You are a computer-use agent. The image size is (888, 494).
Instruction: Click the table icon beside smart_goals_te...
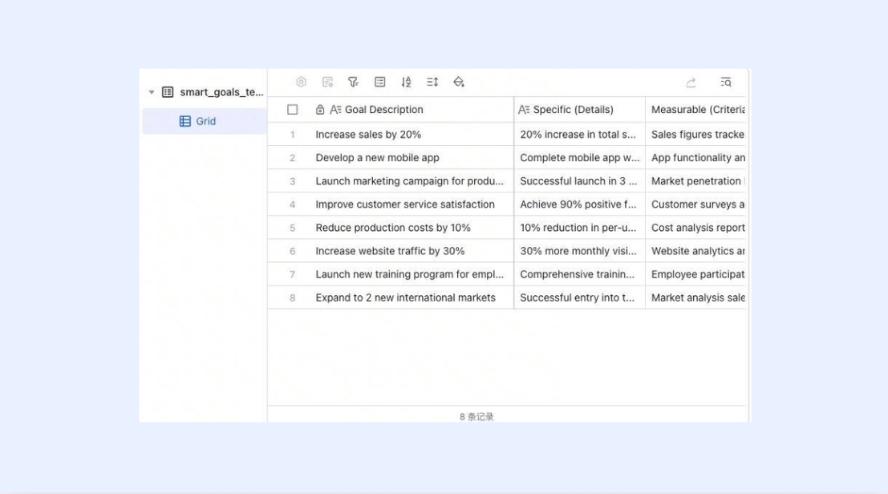click(168, 91)
